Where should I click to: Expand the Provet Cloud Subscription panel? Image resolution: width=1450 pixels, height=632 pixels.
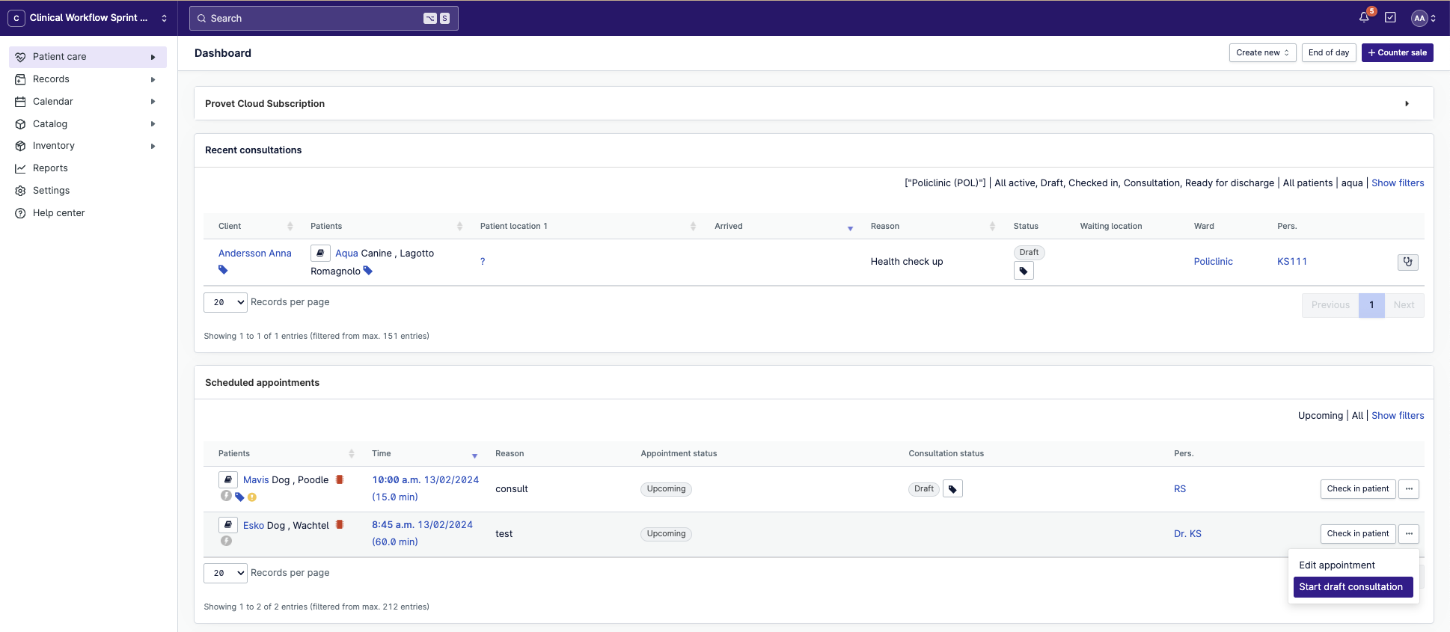pyautogui.click(x=1407, y=104)
